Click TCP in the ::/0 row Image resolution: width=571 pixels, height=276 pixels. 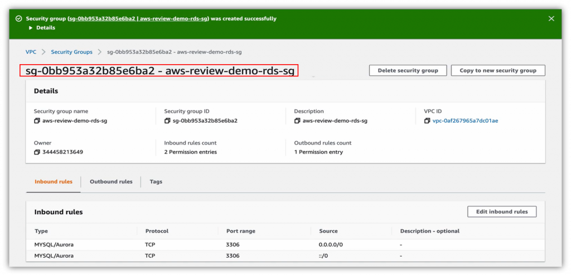[150, 256]
